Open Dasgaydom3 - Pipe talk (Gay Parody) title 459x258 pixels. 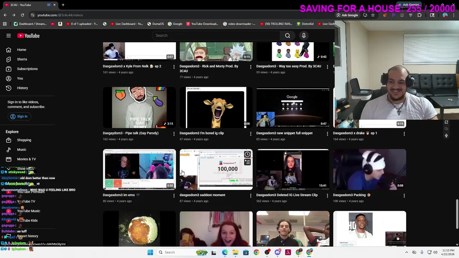tap(131, 133)
